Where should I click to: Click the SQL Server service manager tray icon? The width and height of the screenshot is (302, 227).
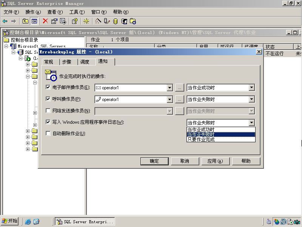point(290,222)
